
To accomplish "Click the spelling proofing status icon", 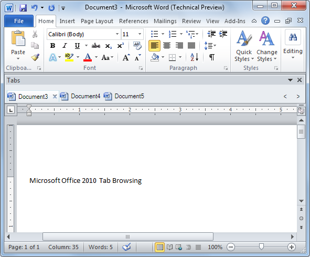I will (126, 247).
